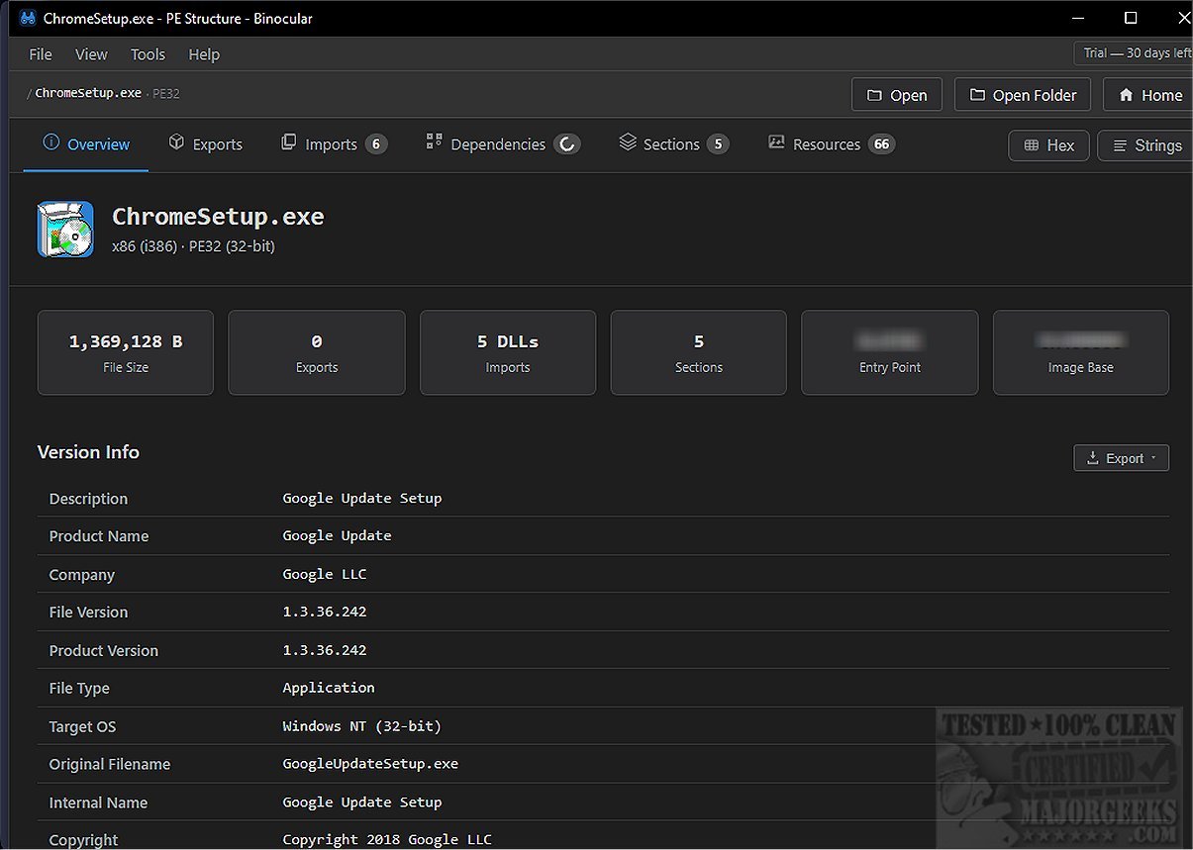Viewport: 1193px width, 850px height.
Task: Expand the Export dropdown
Action: [x=1121, y=458]
